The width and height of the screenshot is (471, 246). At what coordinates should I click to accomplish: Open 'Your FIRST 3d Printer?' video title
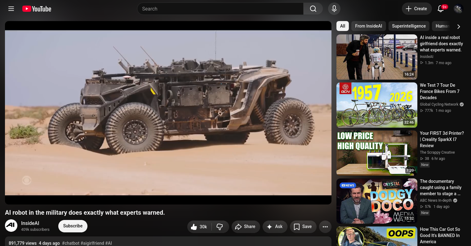(x=442, y=139)
